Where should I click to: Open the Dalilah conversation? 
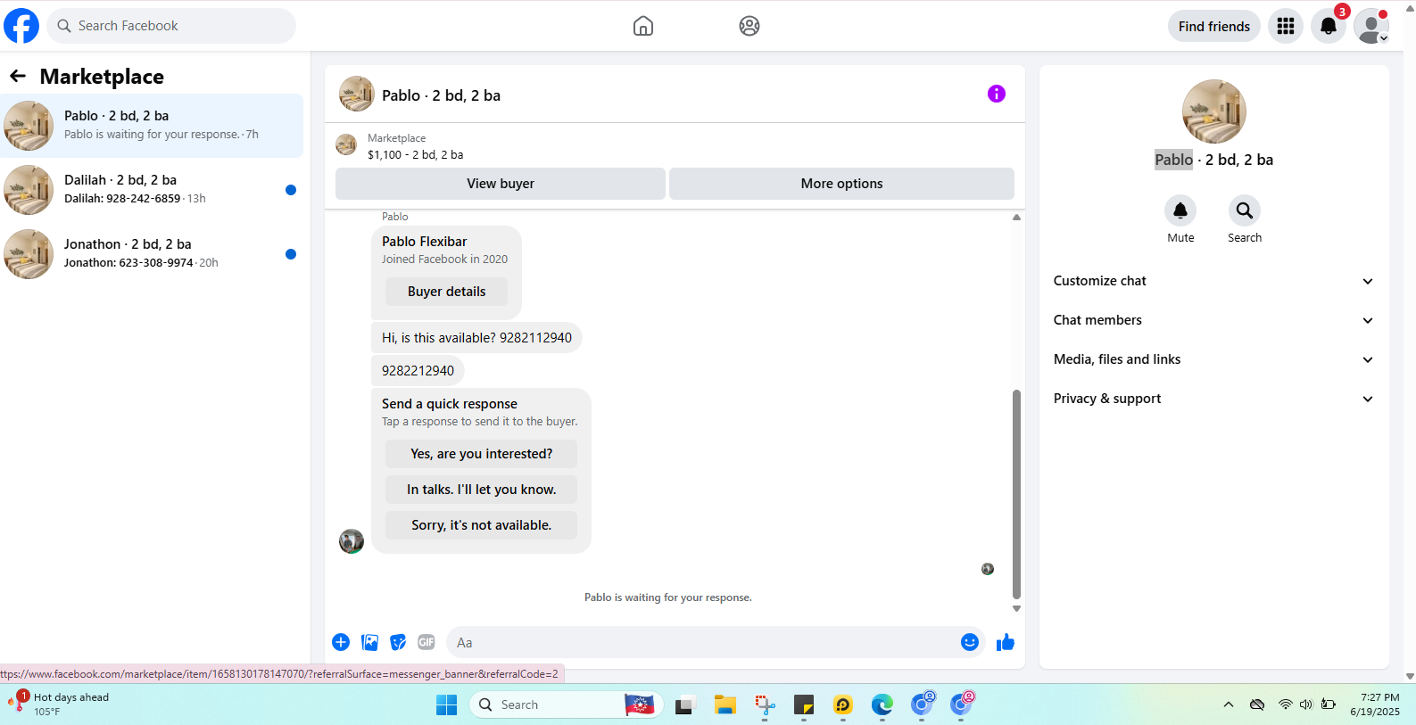(x=152, y=190)
